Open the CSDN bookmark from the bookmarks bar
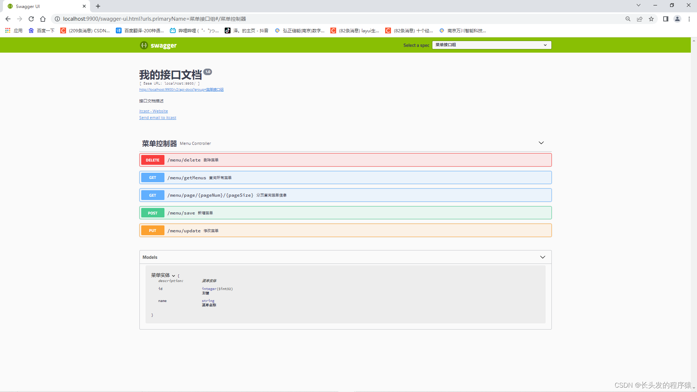Screen dimensions: 697x392 click(85, 30)
